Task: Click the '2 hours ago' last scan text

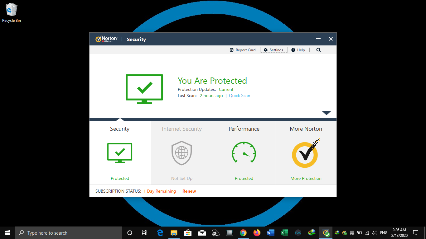Action: coord(211,96)
